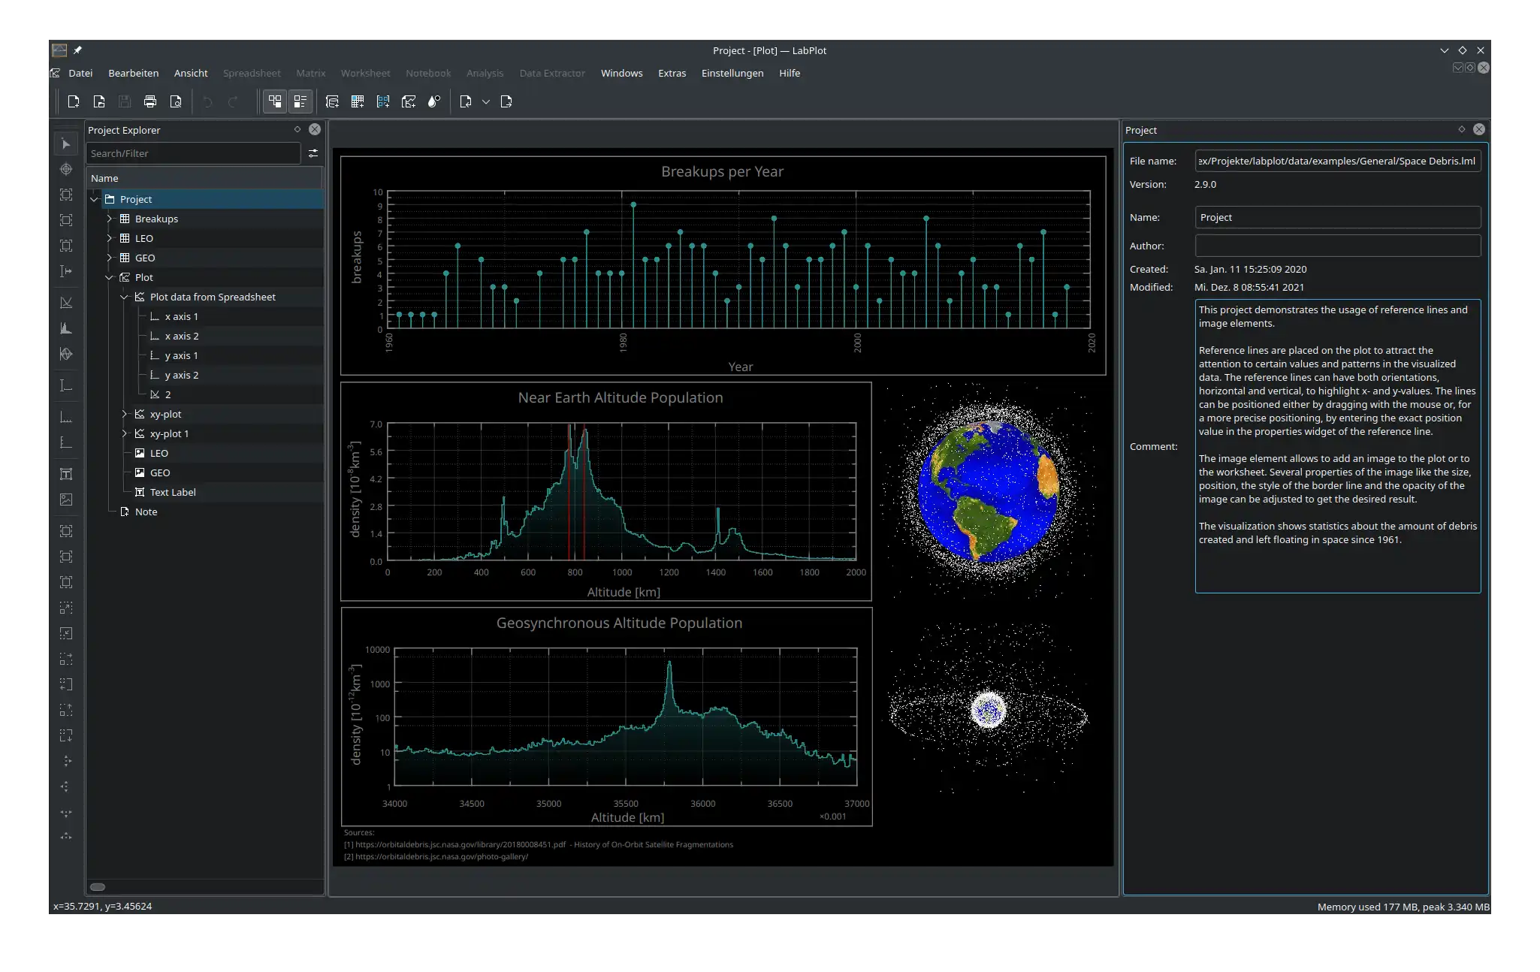Open Einstellungen menu
Screen dimensions: 1540x972
tap(732, 73)
